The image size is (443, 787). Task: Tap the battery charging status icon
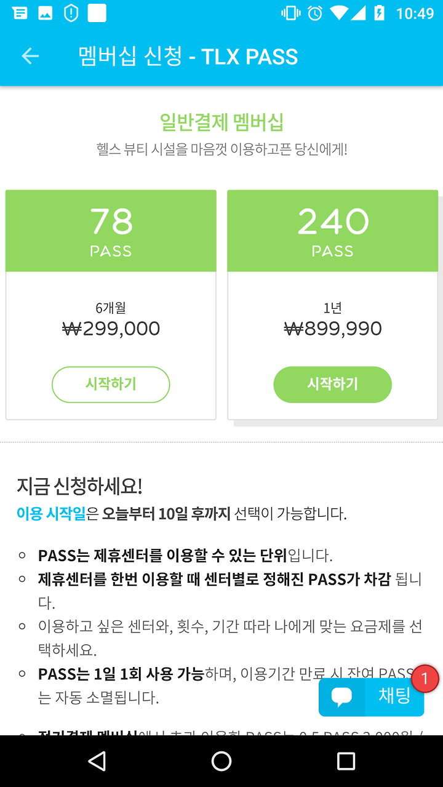[x=380, y=13]
